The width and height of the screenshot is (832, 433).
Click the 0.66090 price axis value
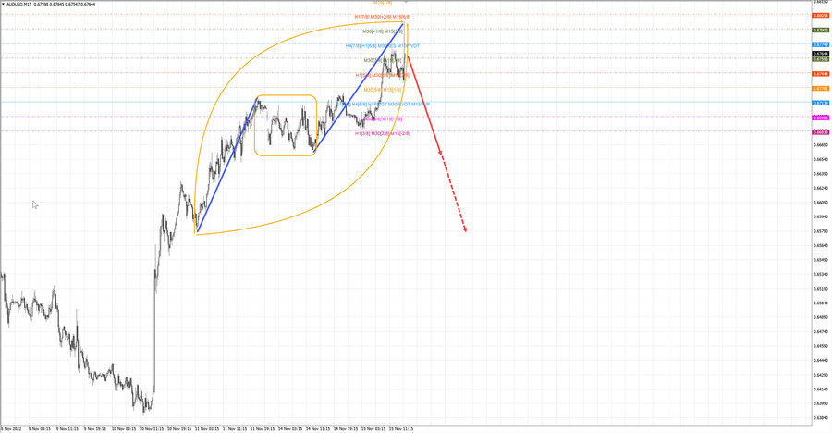820,203
